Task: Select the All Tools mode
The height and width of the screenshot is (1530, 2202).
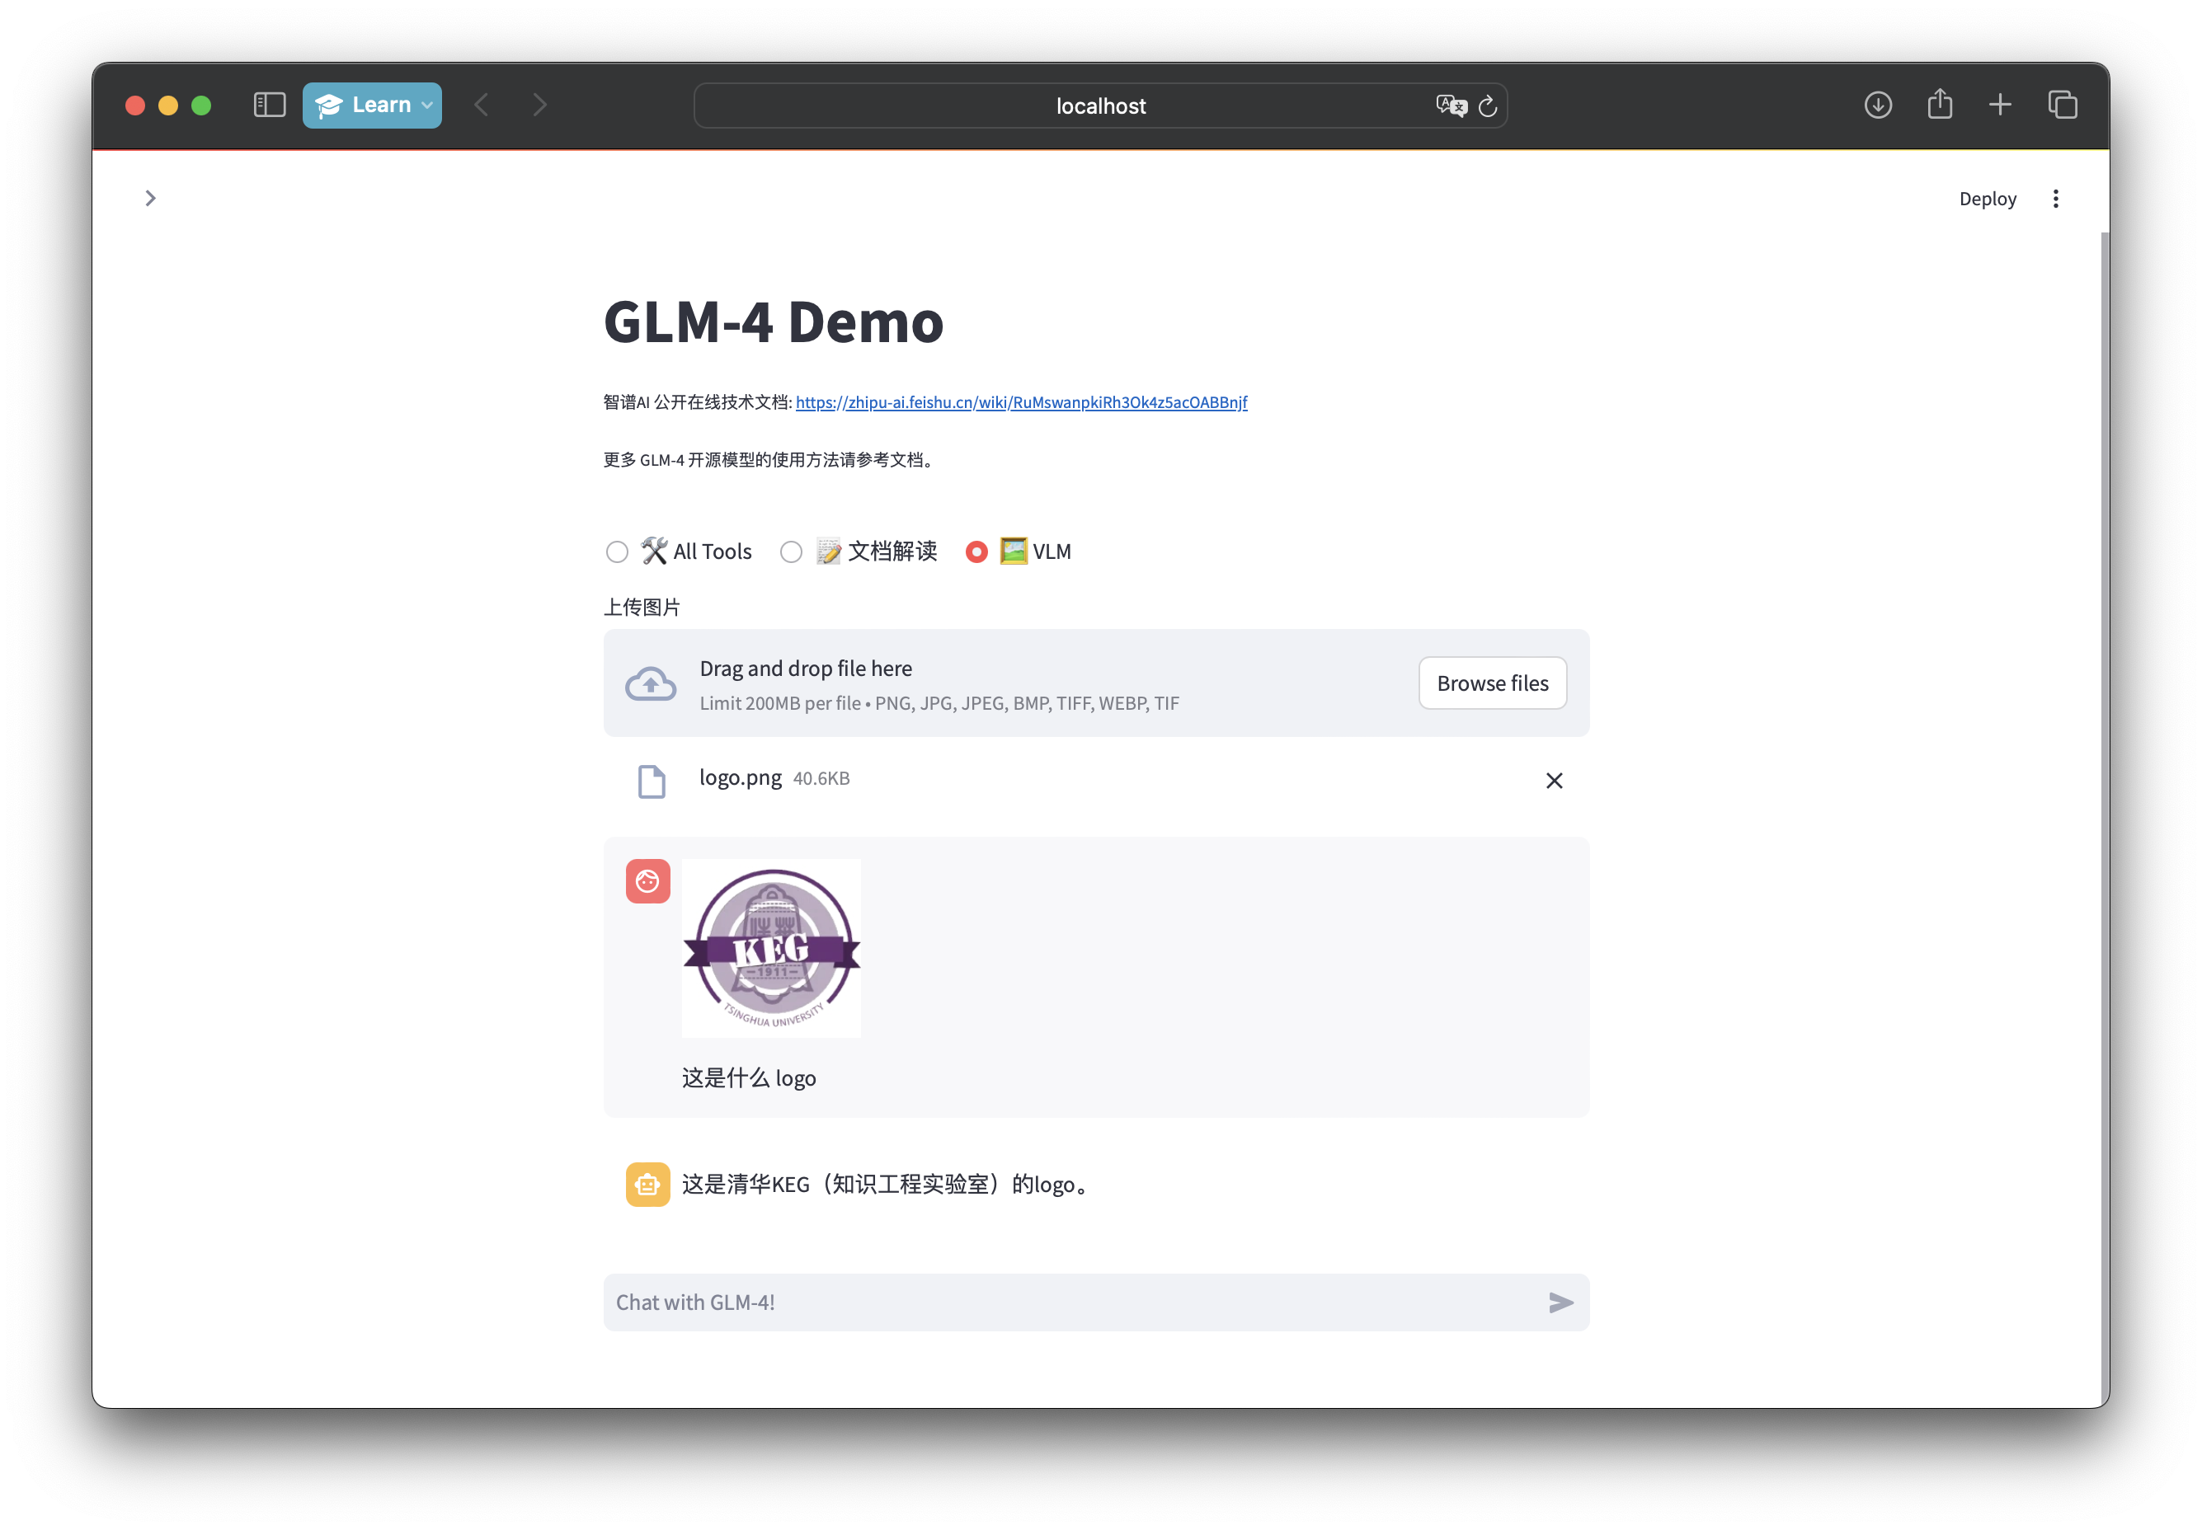Action: tap(618, 551)
